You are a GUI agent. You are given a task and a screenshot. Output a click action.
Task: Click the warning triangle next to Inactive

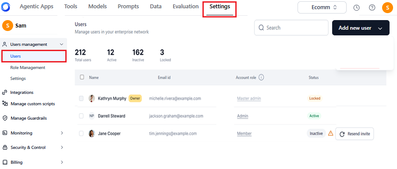[x=330, y=134]
